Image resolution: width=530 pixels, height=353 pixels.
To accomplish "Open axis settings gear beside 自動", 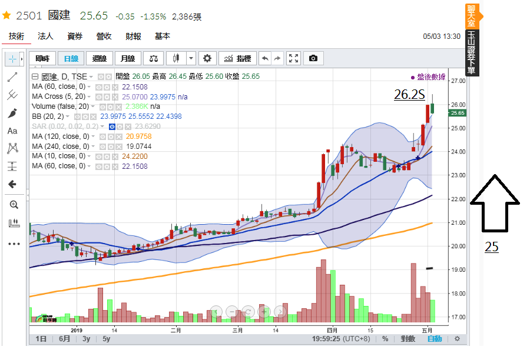I will [457, 338].
